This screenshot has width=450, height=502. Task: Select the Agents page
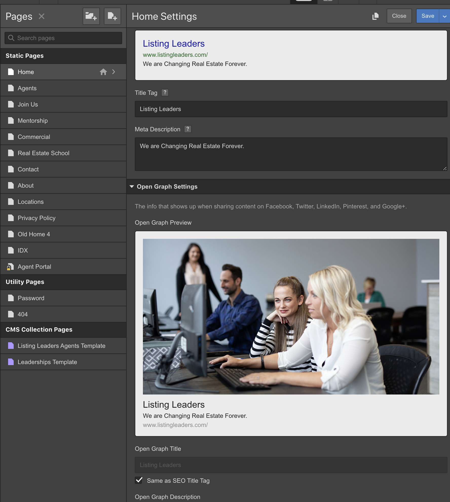tap(63, 88)
